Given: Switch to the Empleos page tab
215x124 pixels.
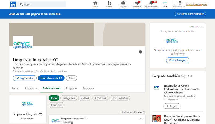Looking at the screenshot, I should [71, 88].
